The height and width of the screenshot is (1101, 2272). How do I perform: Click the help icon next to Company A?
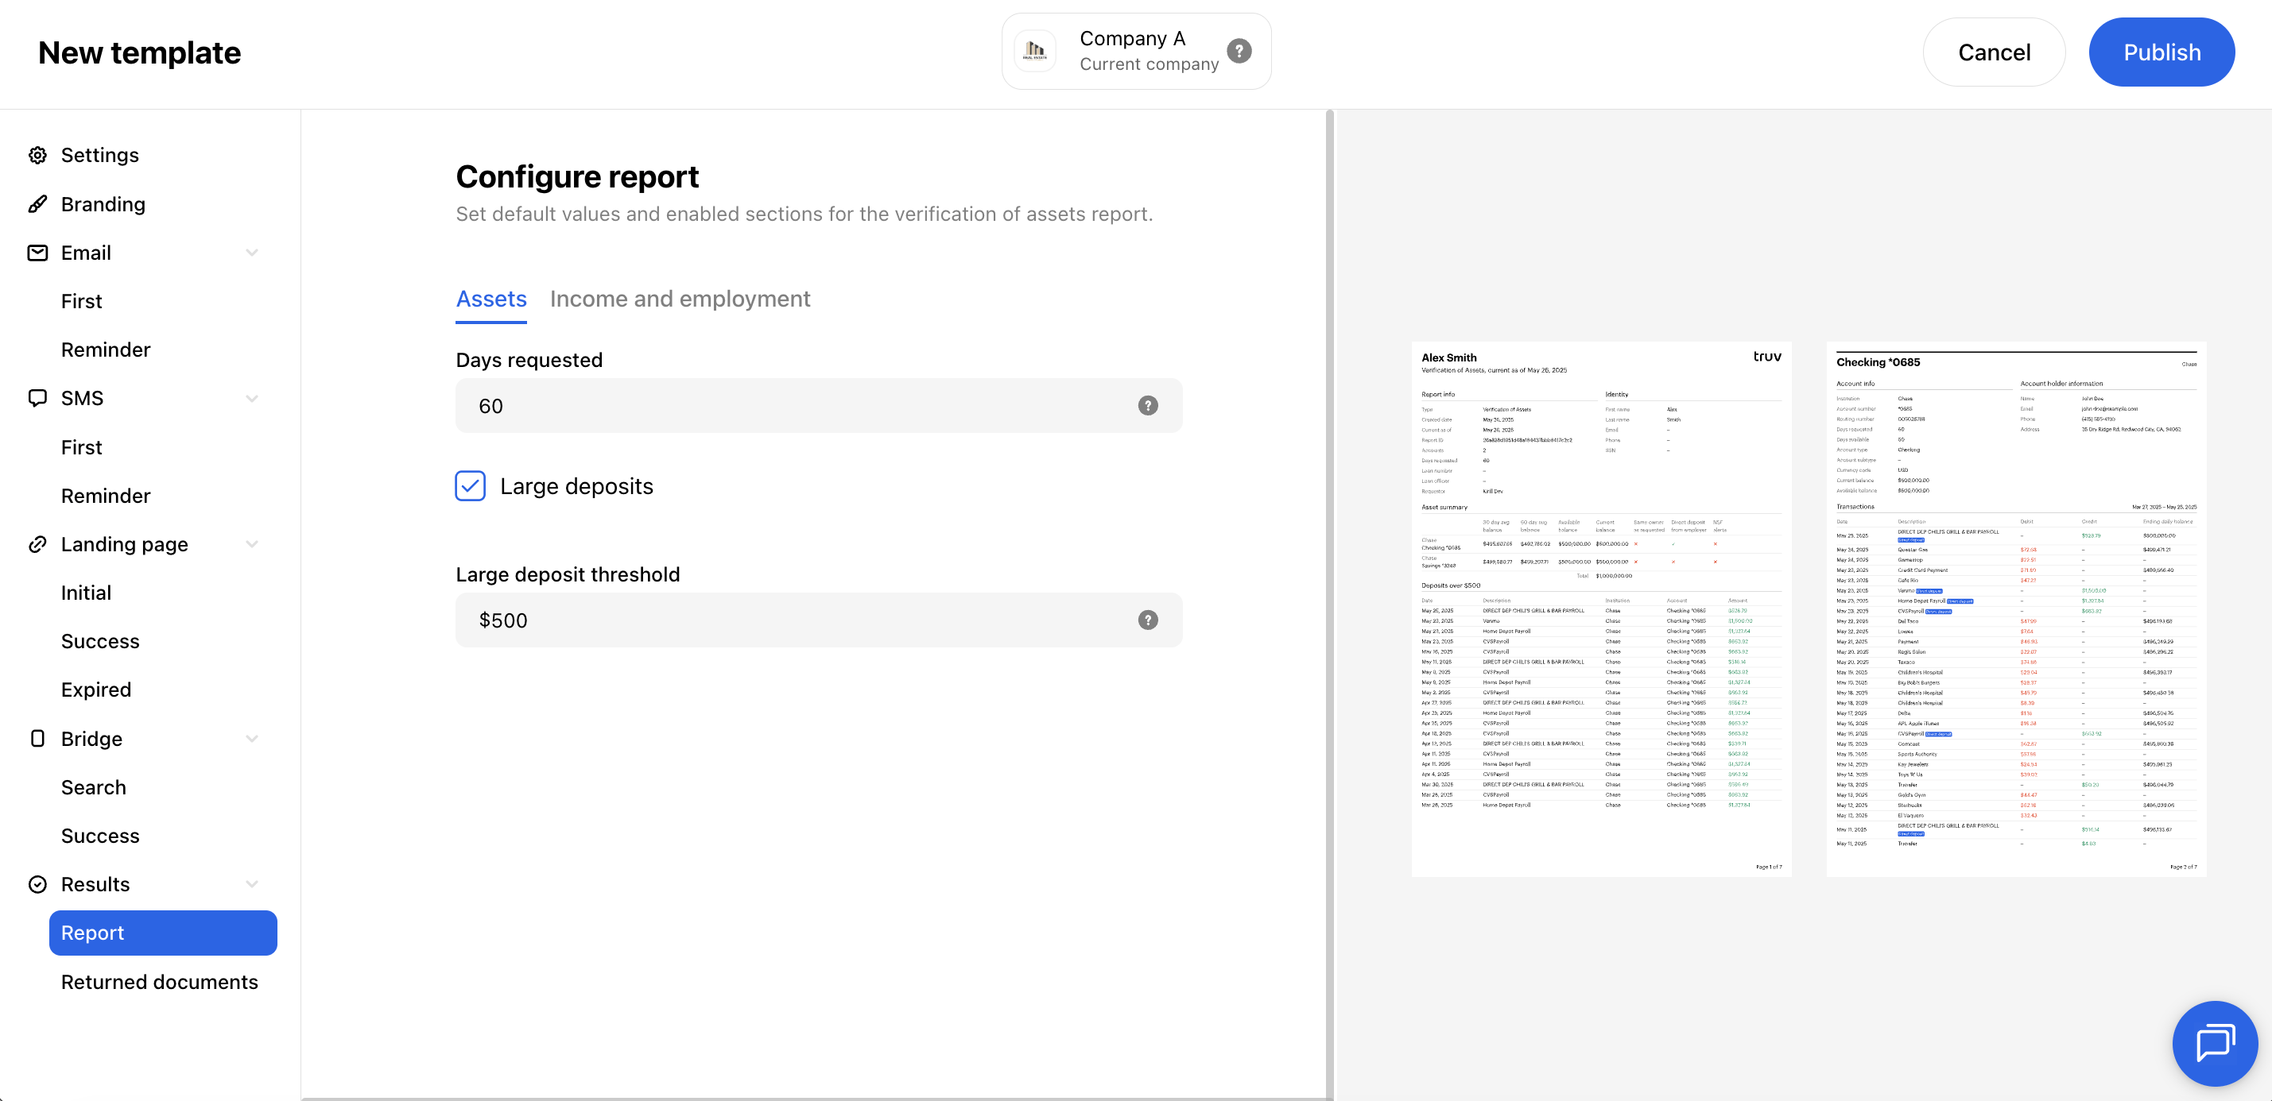click(x=1239, y=51)
